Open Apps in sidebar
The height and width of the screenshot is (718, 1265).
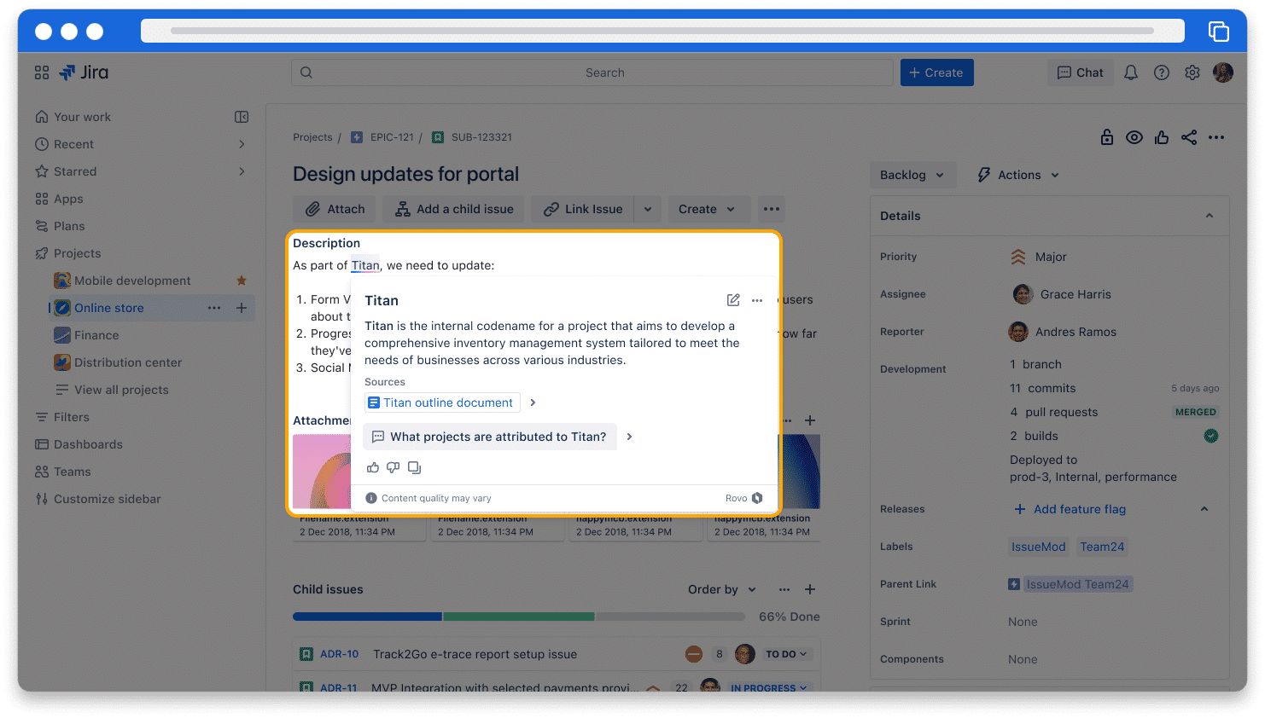pyautogui.click(x=68, y=199)
